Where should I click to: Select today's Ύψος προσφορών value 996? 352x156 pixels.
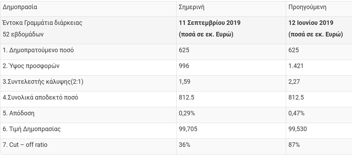[184, 66]
